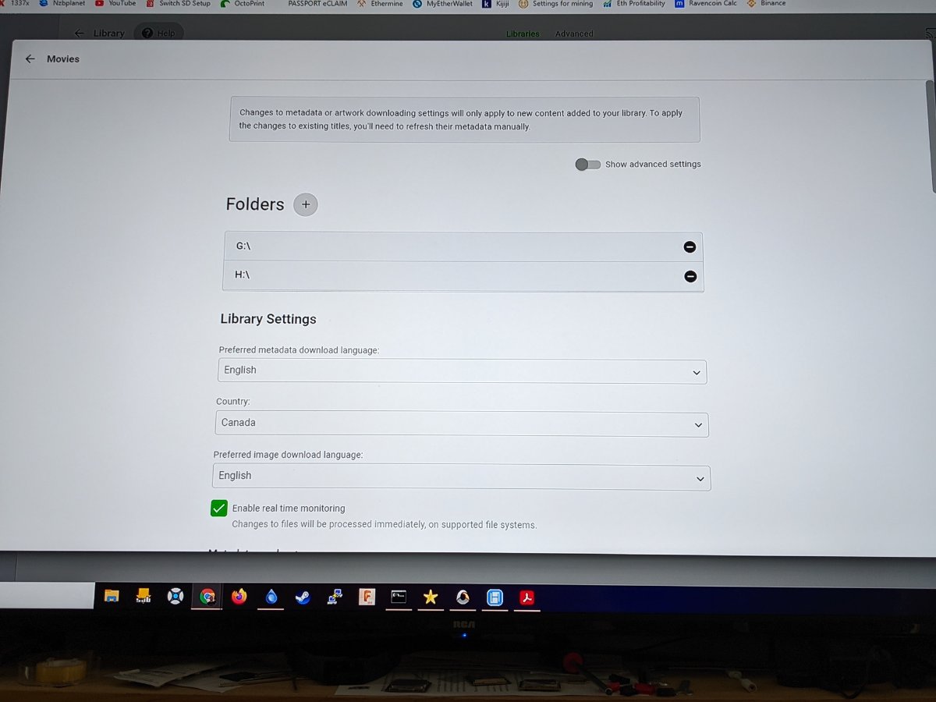This screenshot has height=702, width=936.
Task: Open File Explorer from the taskbar
Action: pyautogui.click(x=112, y=597)
